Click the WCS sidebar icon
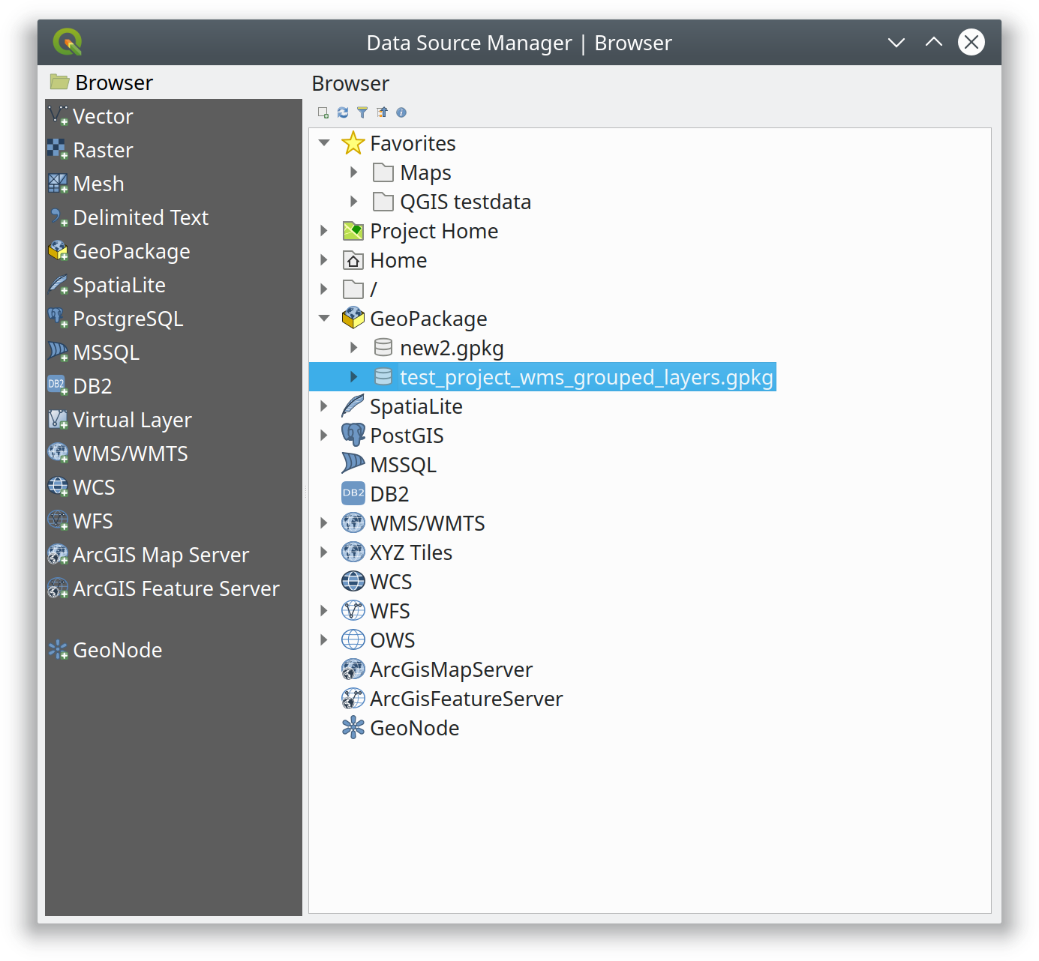The height and width of the screenshot is (961, 1039). 58,487
